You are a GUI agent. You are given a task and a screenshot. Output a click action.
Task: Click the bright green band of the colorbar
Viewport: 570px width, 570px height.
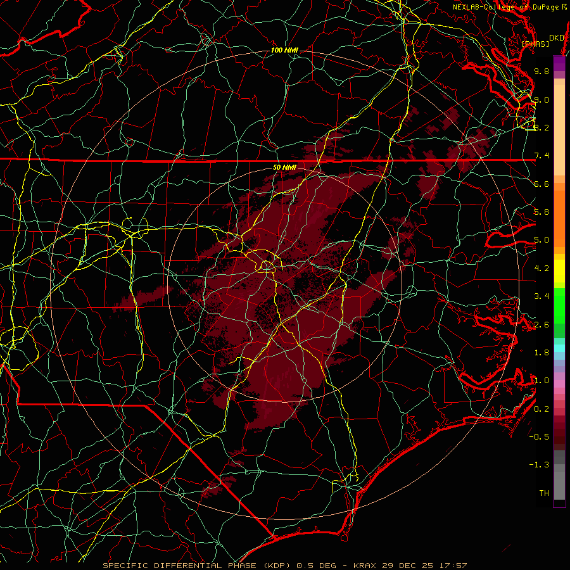pyautogui.click(x=559, y=305)
